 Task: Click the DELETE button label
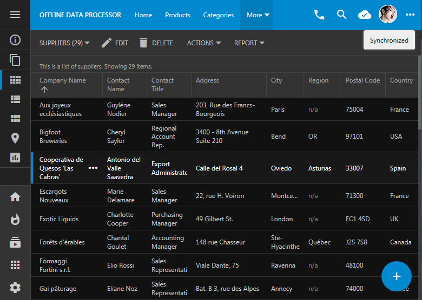coord(162,43)
